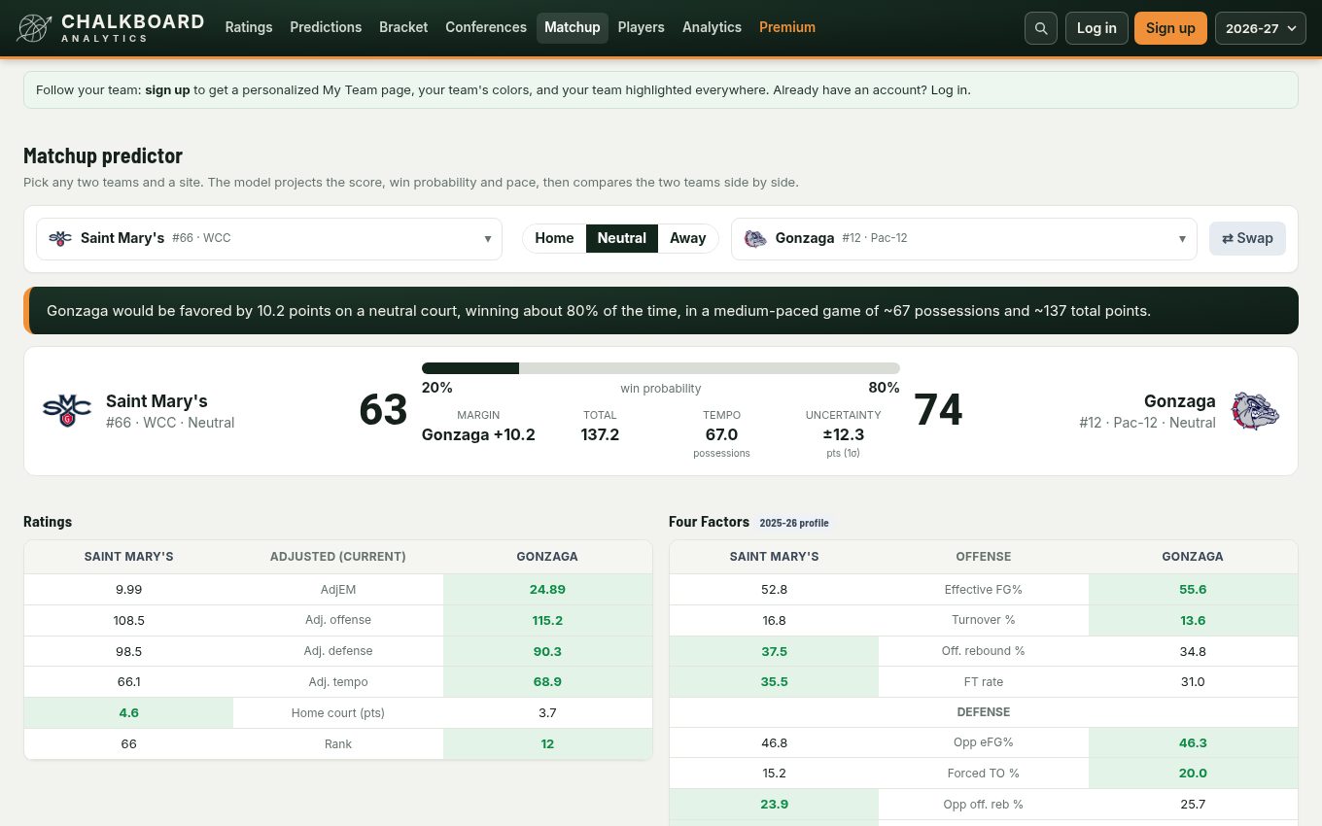Click the 'Adj. offense' row label
Image resolution: width=1322 pixels, height=826 pixels.
[x=338, y=620]
